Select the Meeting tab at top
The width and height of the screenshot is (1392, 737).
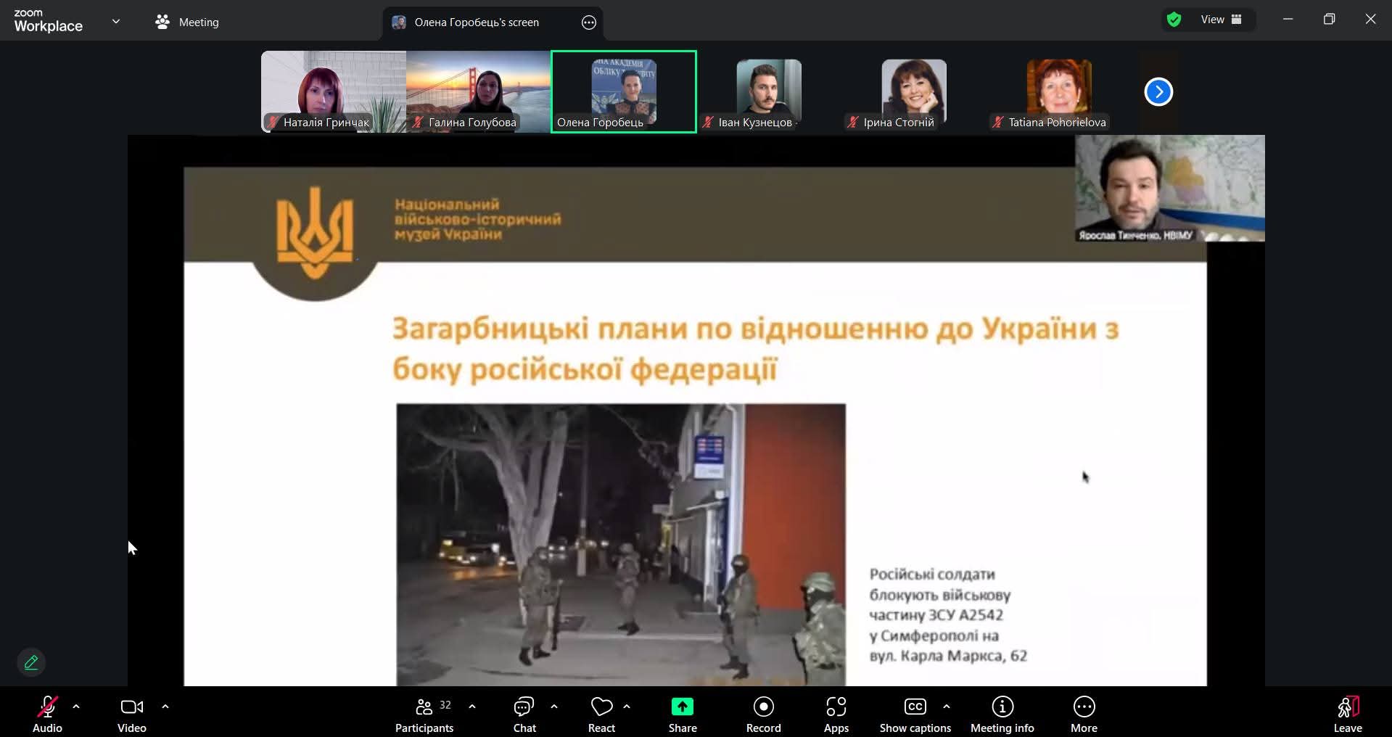click(187, 22)
